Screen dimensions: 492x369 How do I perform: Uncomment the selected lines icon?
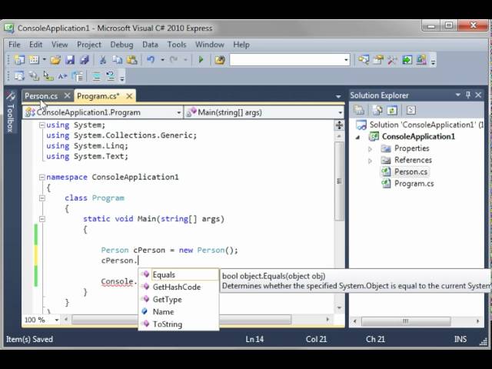tap(111, 76)
